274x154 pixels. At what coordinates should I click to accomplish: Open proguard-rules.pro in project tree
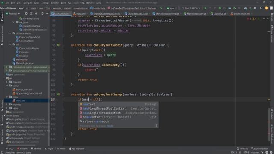click(x=18, y=130)
